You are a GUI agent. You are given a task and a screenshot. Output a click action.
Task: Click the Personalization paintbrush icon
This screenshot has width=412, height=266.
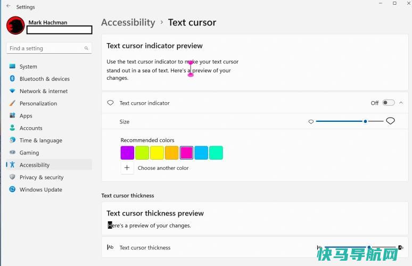tap(12, 103)
